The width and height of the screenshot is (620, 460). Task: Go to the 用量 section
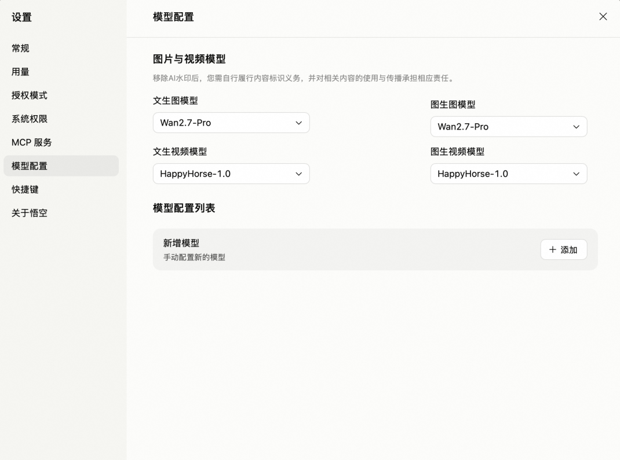(x=21, y=72)
